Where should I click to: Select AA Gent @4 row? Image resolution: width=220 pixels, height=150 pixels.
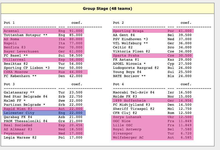[x=152, y=35]
